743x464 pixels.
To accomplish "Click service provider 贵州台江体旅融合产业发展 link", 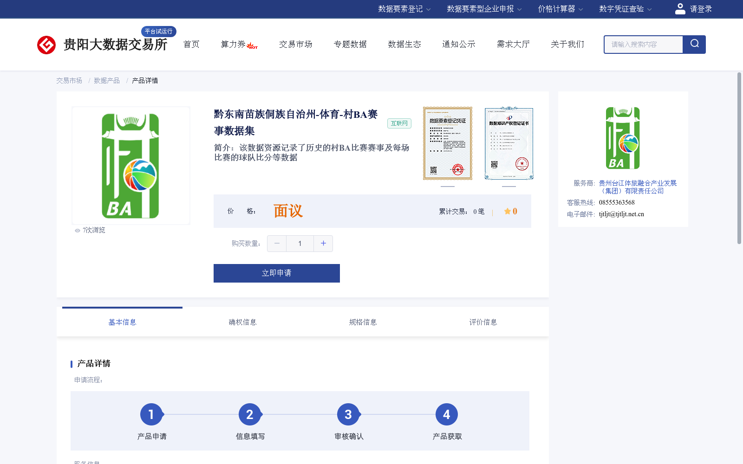I will [x=638, y=187].
